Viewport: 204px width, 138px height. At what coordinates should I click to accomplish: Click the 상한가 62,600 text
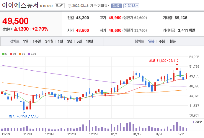click(135, 18)
